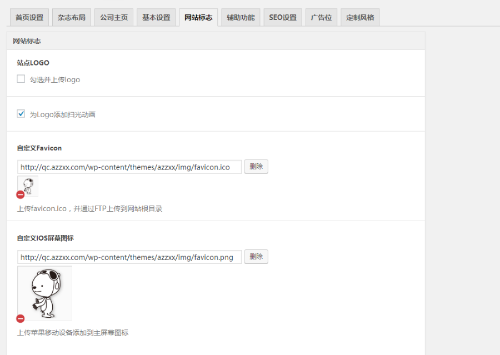Go to the 定制风格 tab
The height and width of the screenshot is (355, 500).
(x=360, y=18)
